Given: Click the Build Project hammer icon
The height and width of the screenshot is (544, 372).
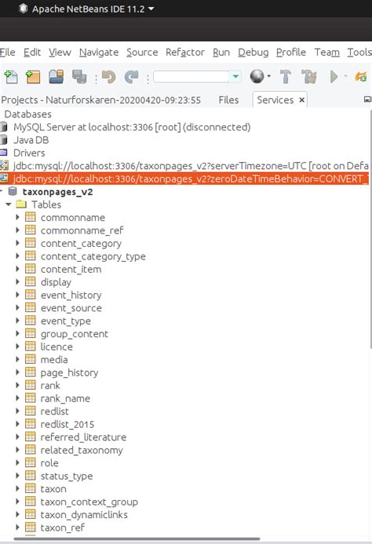Looking at the screenshot, I should coord(286,77).
